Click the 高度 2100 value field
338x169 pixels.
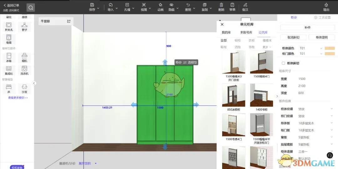click(302, 86)
